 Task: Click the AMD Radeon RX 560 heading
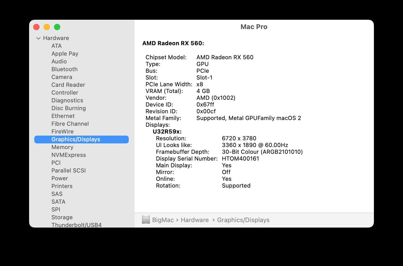coord(173,43)
